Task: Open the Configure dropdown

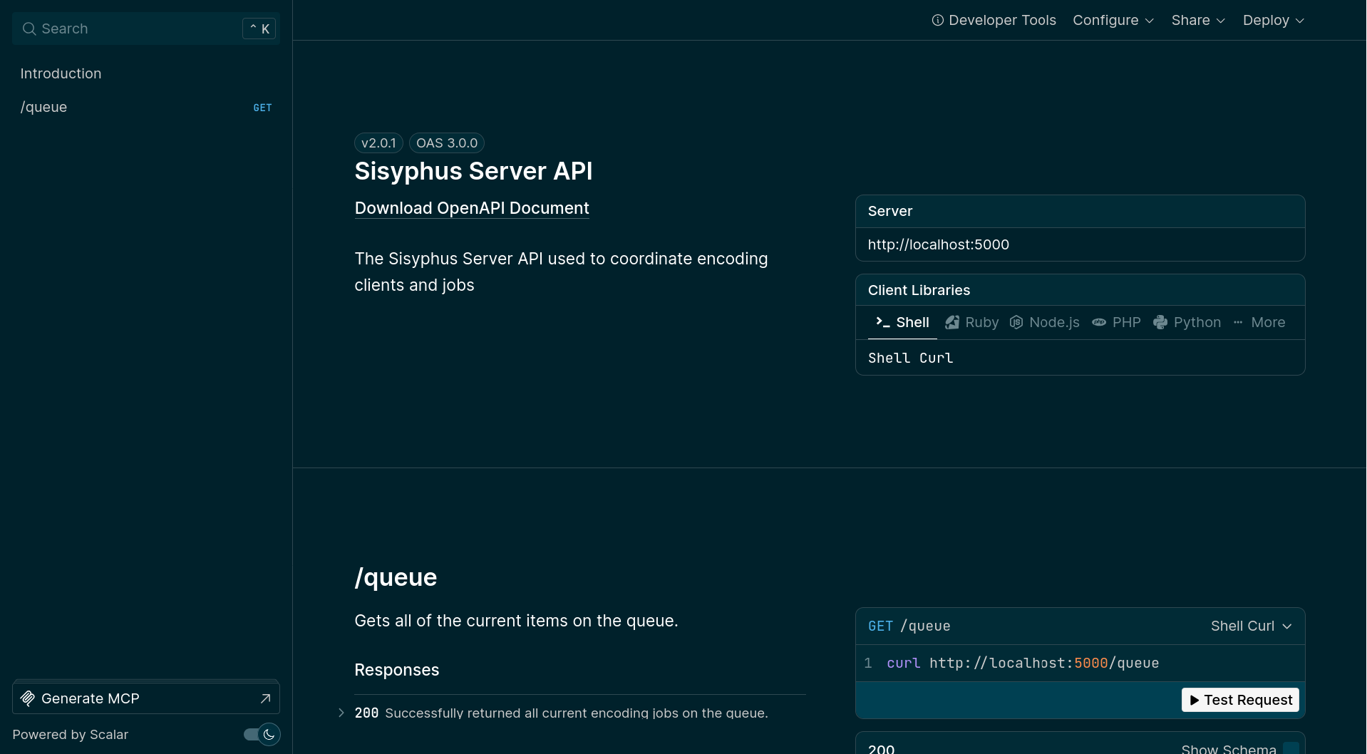Action: [1113, 21]
